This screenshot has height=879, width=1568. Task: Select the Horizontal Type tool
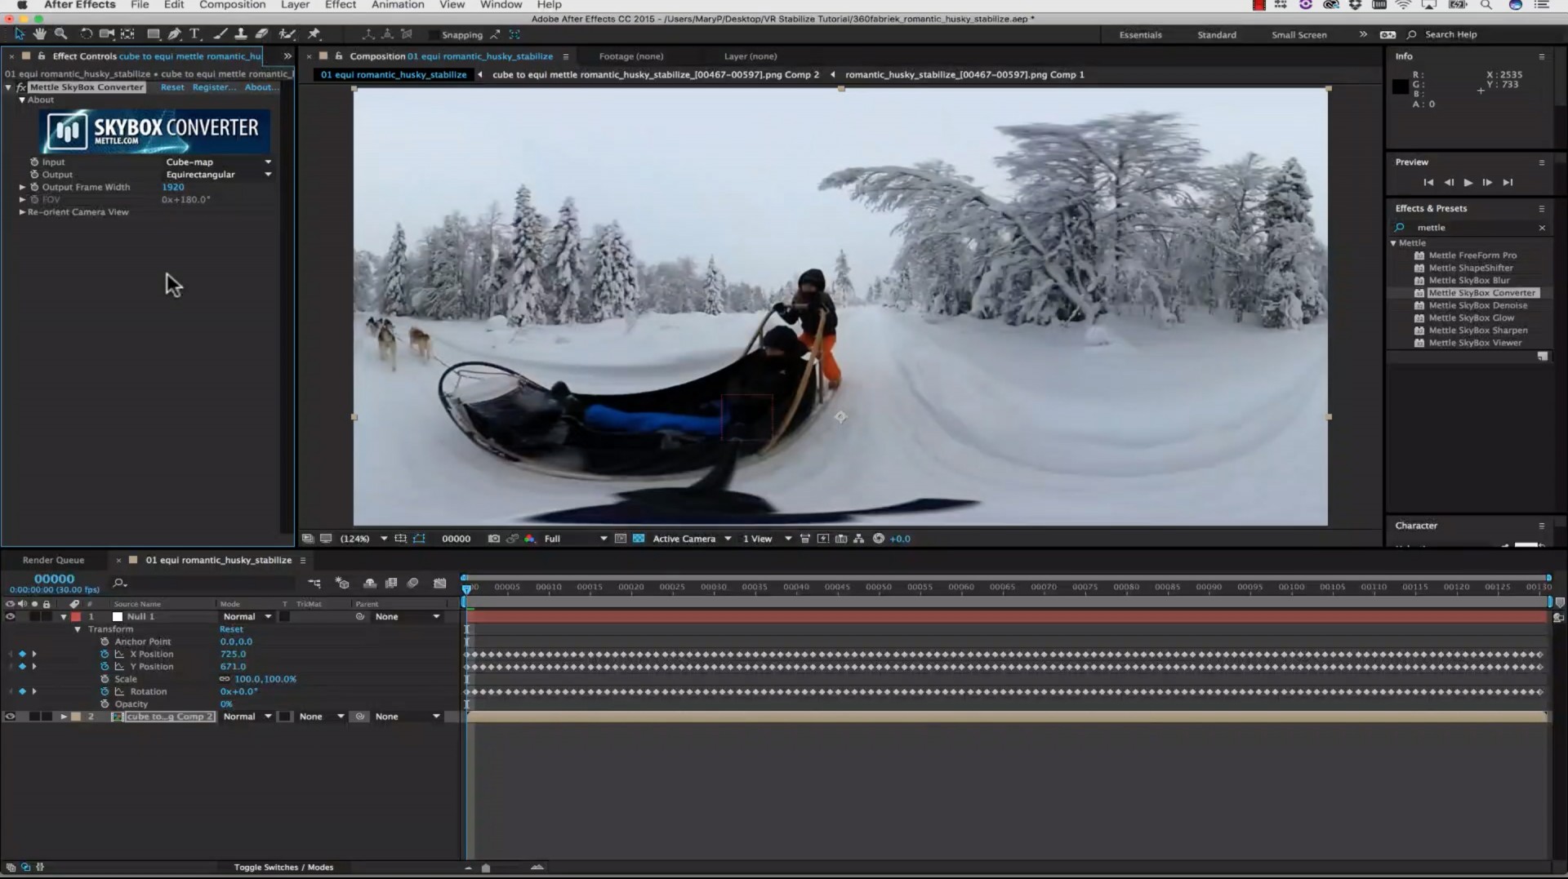pos(194,34)
